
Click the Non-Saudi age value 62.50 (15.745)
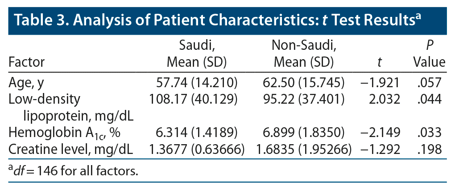tap(303, 82)
